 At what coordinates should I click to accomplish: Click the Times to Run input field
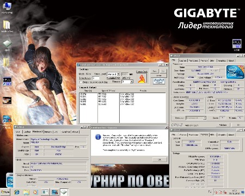pos(96,78)
